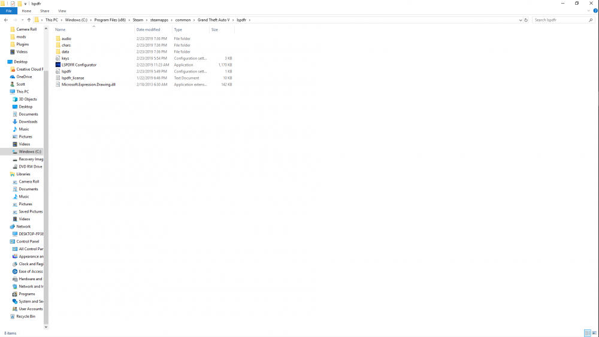Screen dimensions: 599x337
Task: Open Quick Access Toolbar customize dropdown
Action: coord(25,4)
